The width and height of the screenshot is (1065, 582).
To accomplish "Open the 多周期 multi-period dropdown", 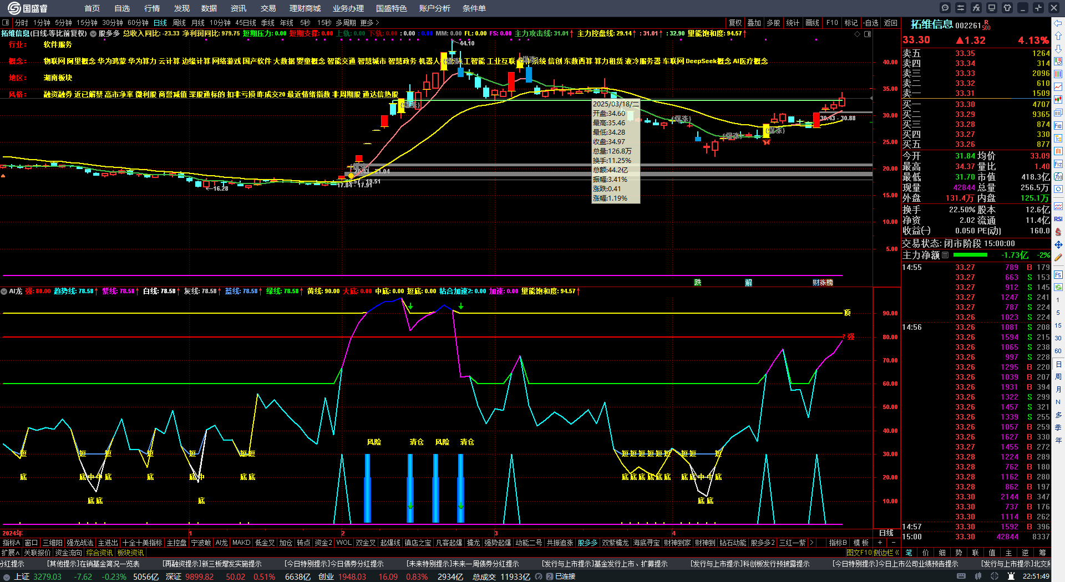I will (346, 23).
